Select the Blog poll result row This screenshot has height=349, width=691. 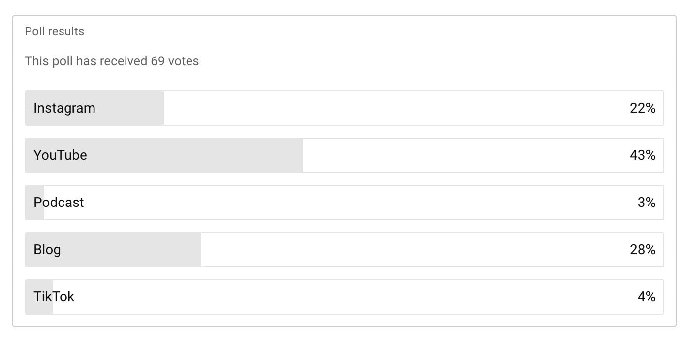pyautogui.click(x=345, y=250)
